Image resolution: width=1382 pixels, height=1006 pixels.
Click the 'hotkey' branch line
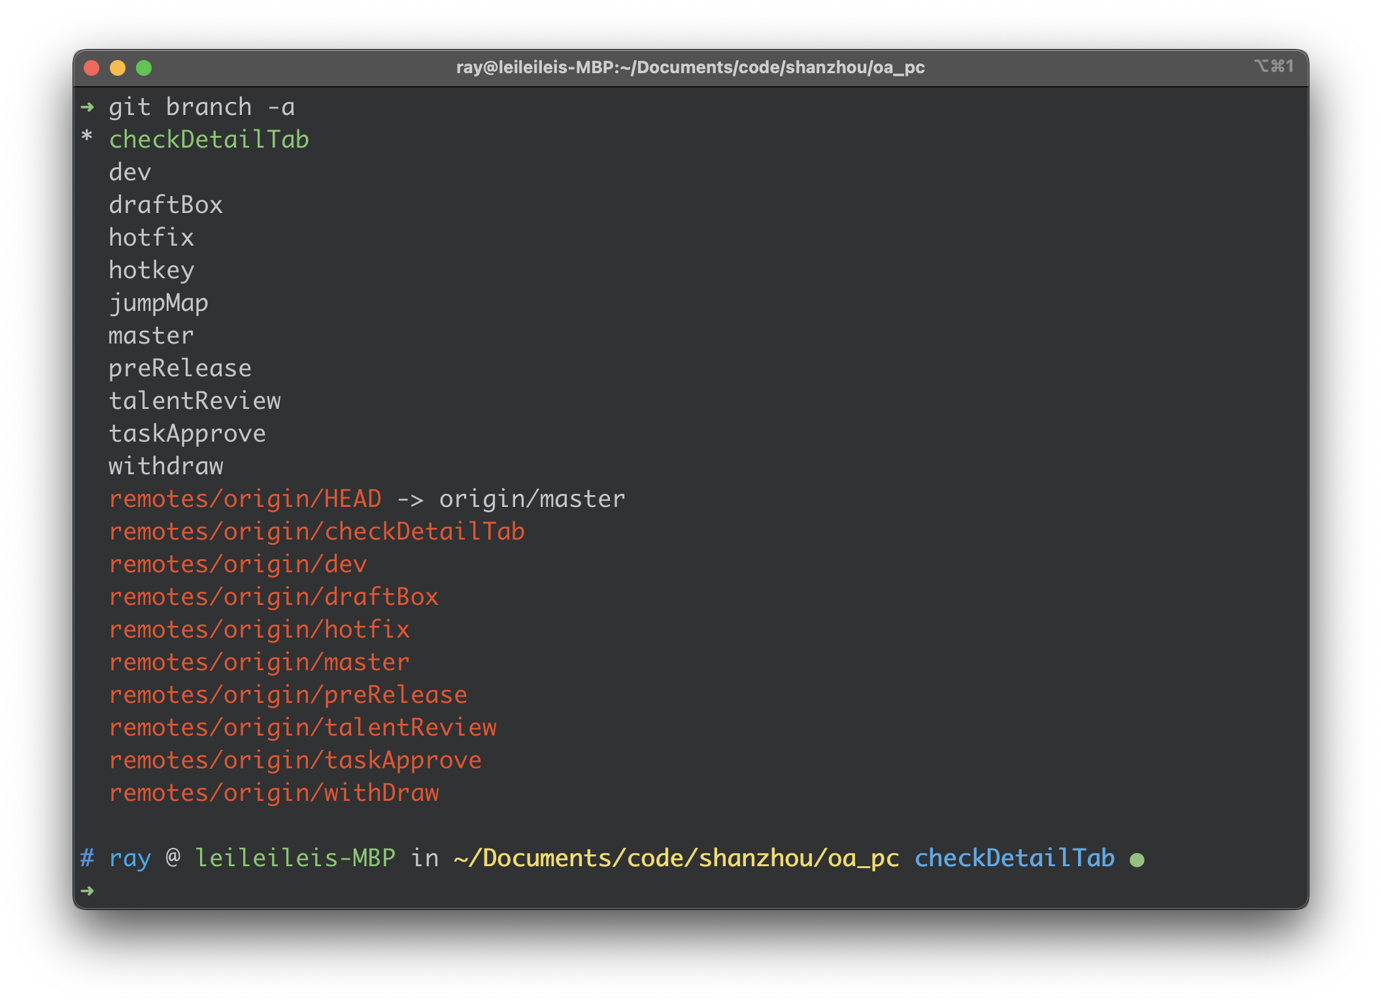coord(151,271)
